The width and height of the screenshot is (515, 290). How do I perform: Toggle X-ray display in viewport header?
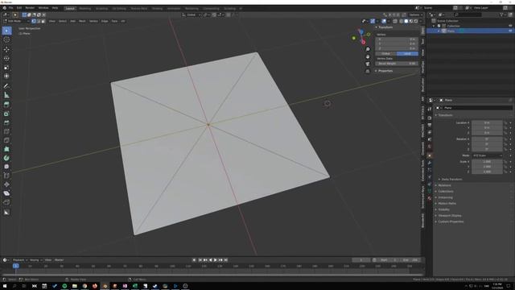click(395, 21)
